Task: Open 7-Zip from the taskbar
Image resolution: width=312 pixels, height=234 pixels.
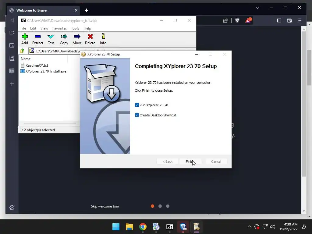Action: tap(169, 227)
